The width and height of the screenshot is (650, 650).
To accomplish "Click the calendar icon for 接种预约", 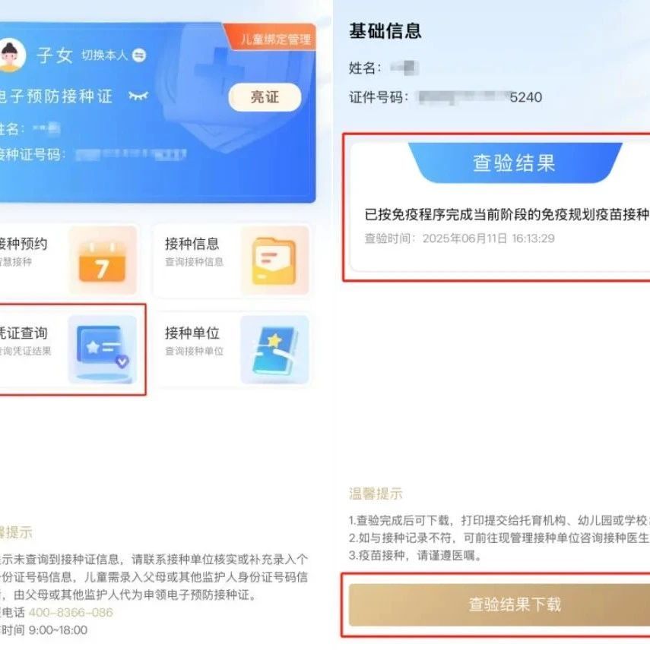I will tap(102, 260).
